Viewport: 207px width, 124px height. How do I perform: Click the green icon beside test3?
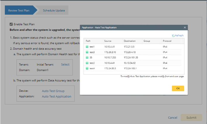coord(87,52)
